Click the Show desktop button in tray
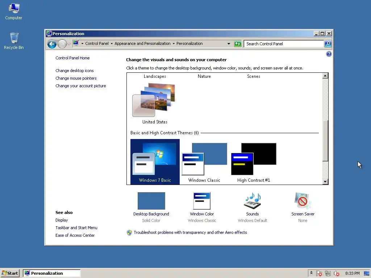 click(367, 274)
